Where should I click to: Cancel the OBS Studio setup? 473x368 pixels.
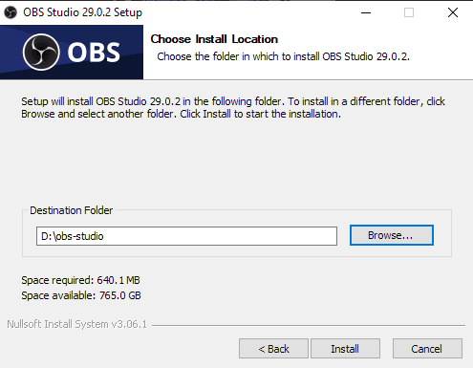click(x=427, y=349)
